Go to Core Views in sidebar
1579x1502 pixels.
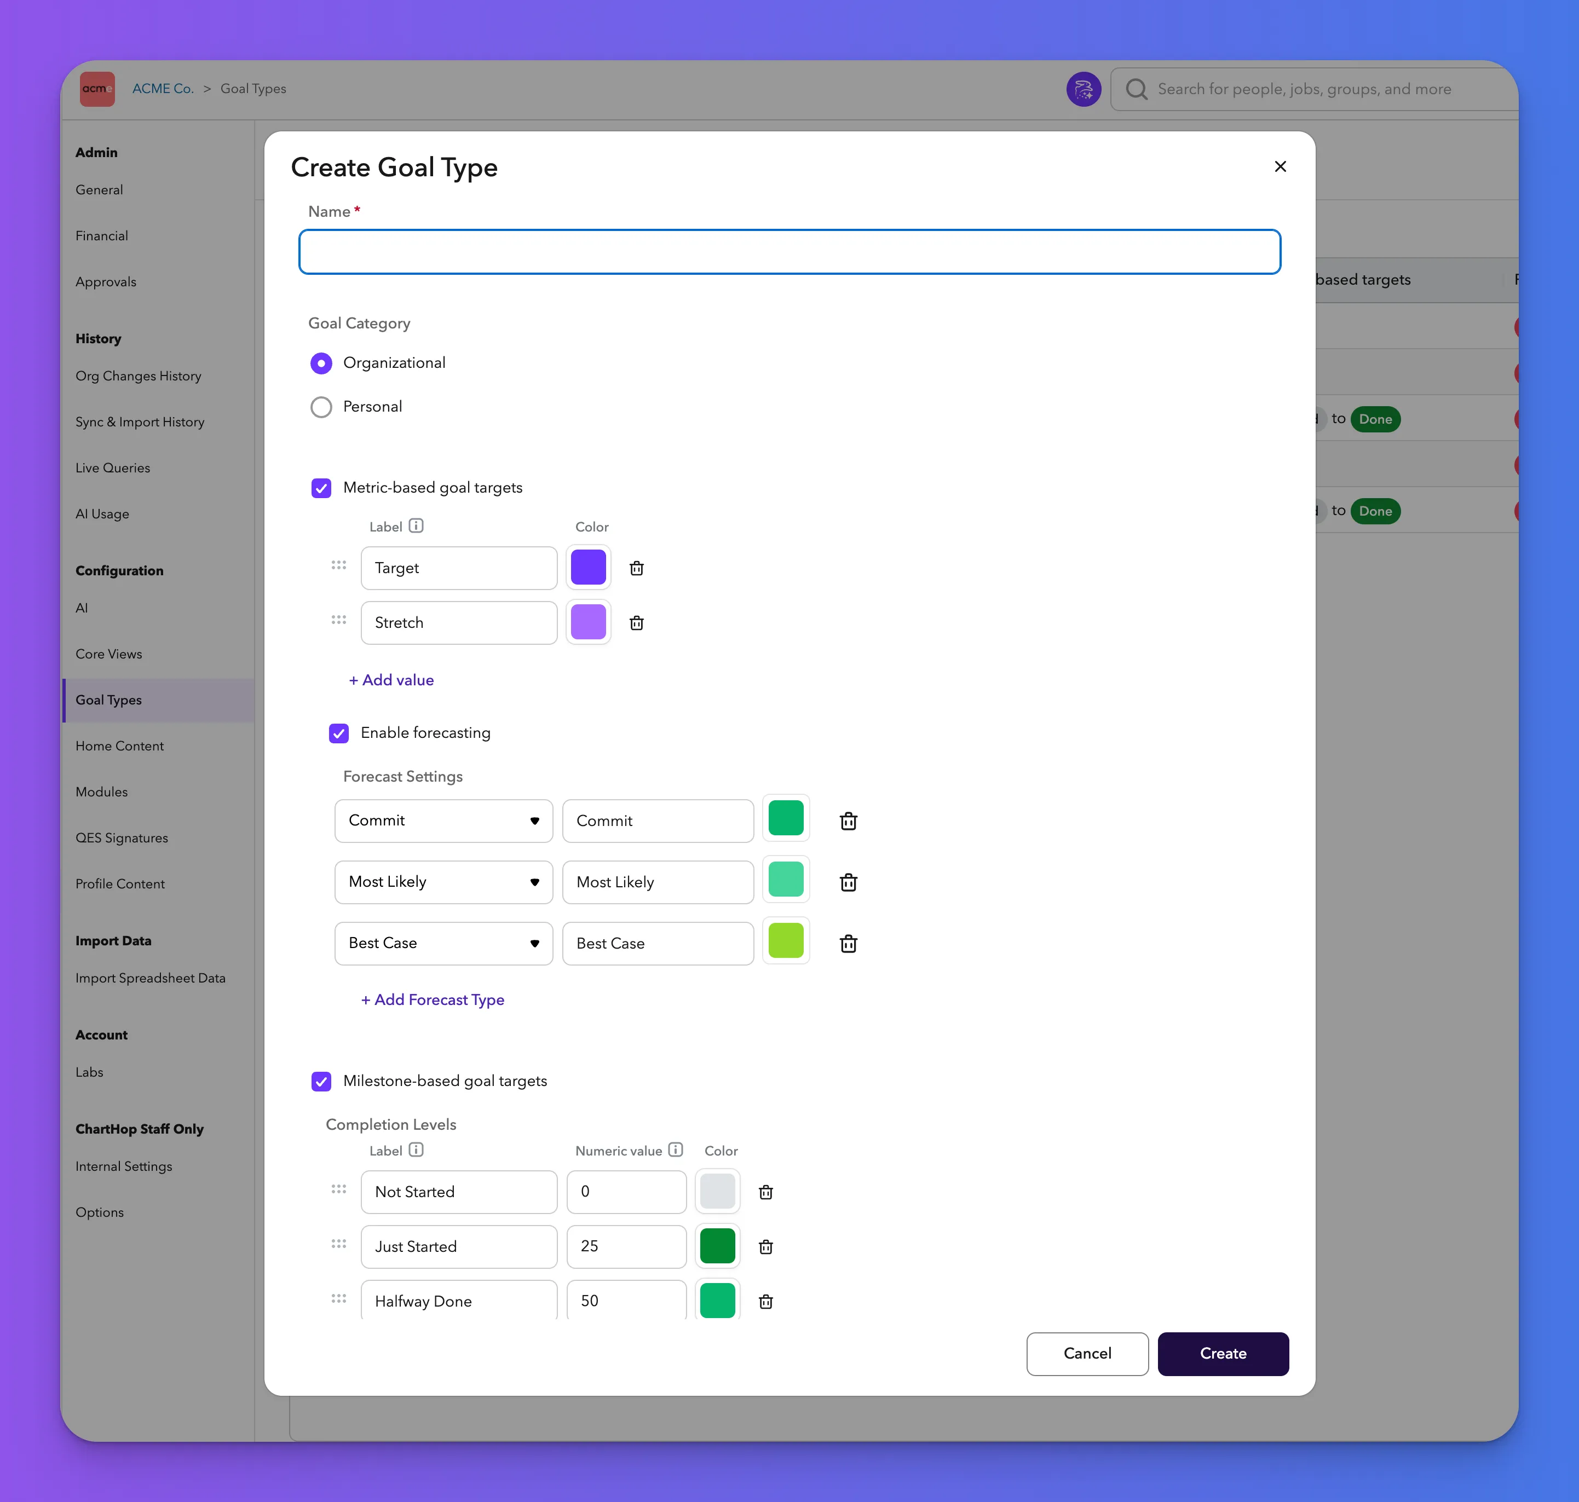click(109, 654)
